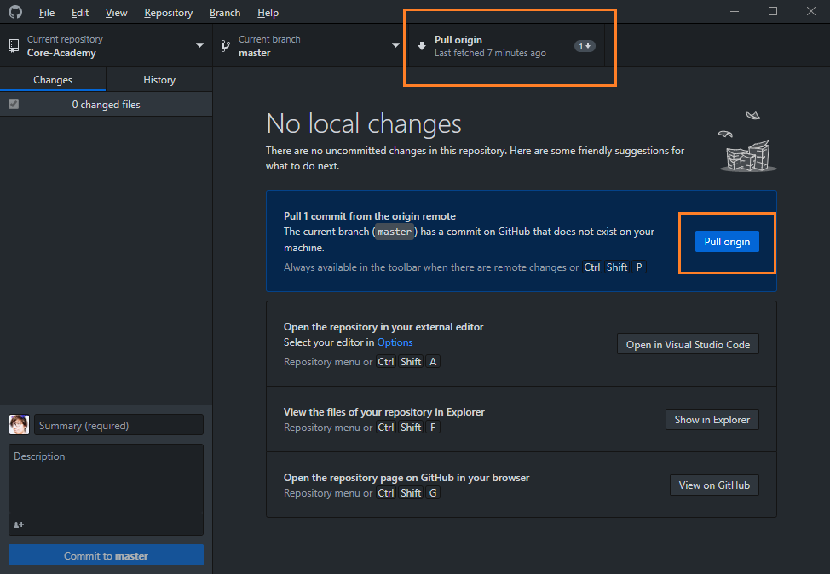830x574 pixels.
Task: Open the Repository menu
Action: 168,13
